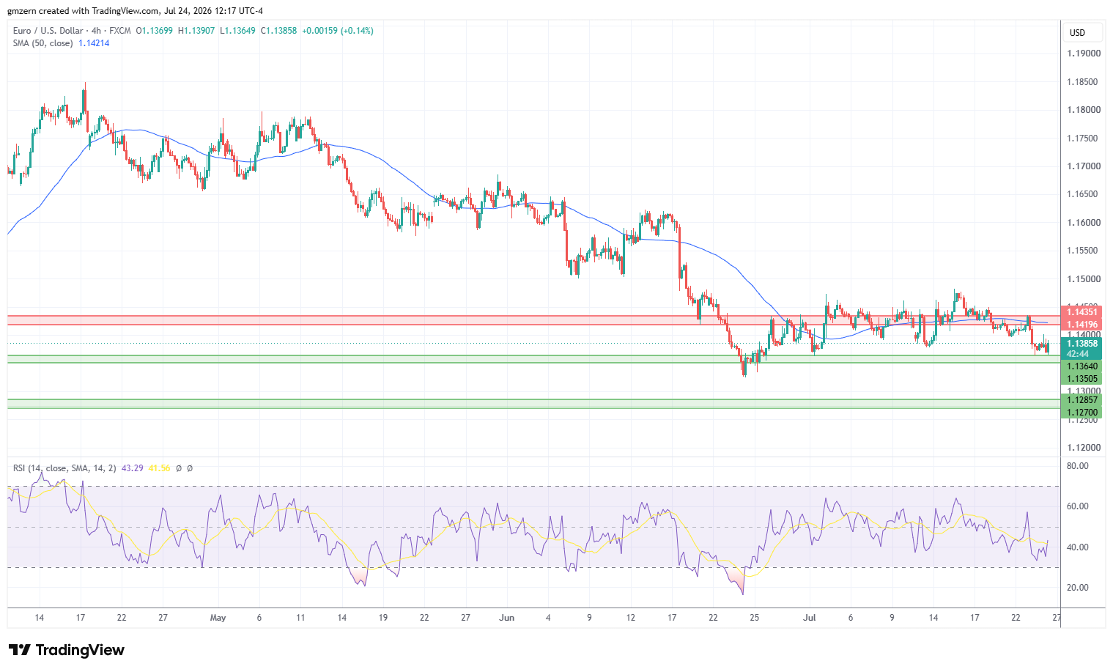The height and width of the screenshot is (672, 1113).
Task: Select the current price label 1.13858
Action: (x=1081, y=344)
